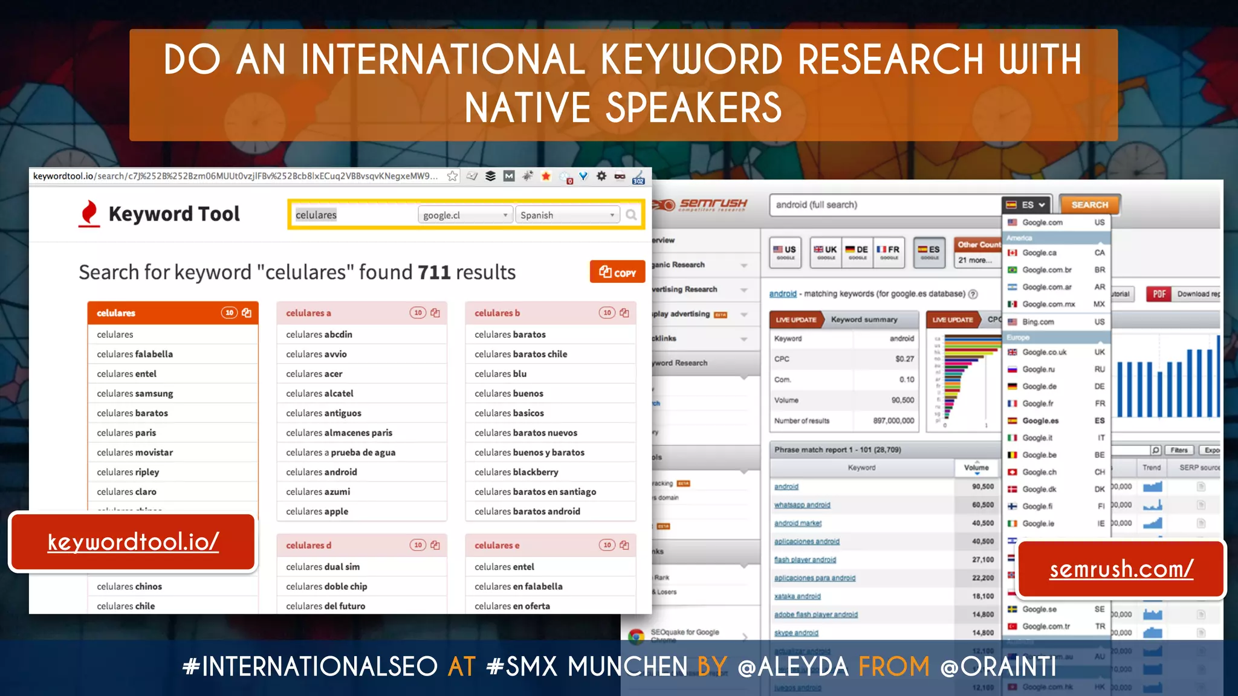Click the orange SEARCH button in SEMrush
The image size is (1238, 696).
1089,205
